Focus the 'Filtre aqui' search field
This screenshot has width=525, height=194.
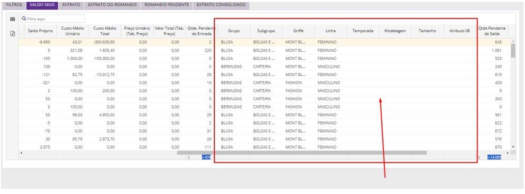pyautogui.click(x=52, y=19)
